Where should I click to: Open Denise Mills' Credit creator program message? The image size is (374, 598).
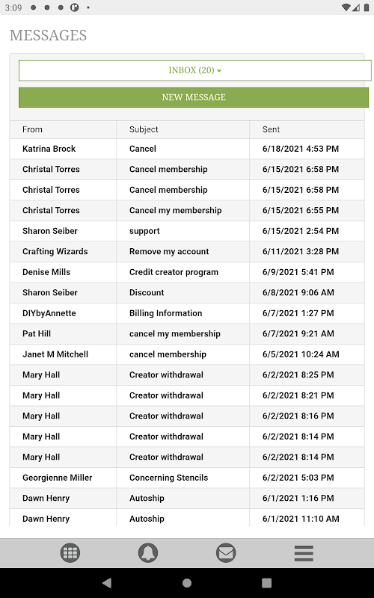click(187, 272)
